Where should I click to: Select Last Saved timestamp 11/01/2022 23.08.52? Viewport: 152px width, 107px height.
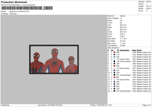(x=54, y=105)
